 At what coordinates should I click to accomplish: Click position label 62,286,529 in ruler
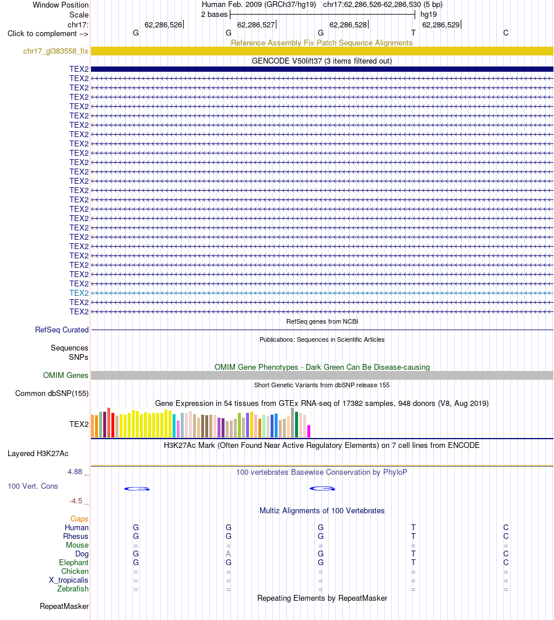point(441,24)
